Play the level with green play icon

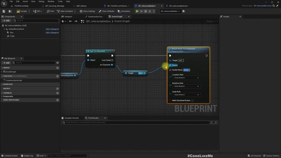tap(137, 11)
